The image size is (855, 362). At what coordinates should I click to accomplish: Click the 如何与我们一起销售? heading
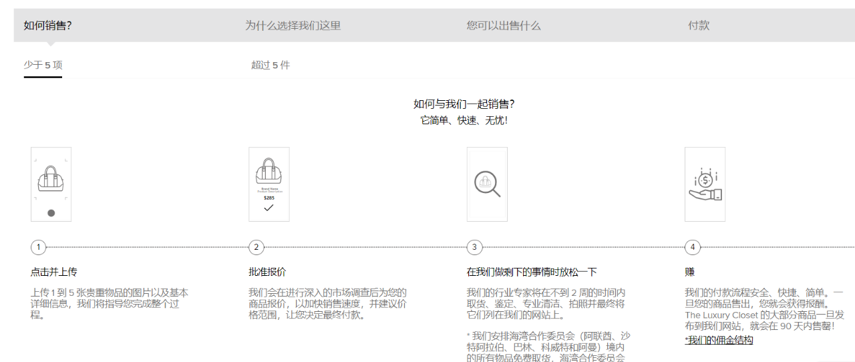(x=464, y=104)
